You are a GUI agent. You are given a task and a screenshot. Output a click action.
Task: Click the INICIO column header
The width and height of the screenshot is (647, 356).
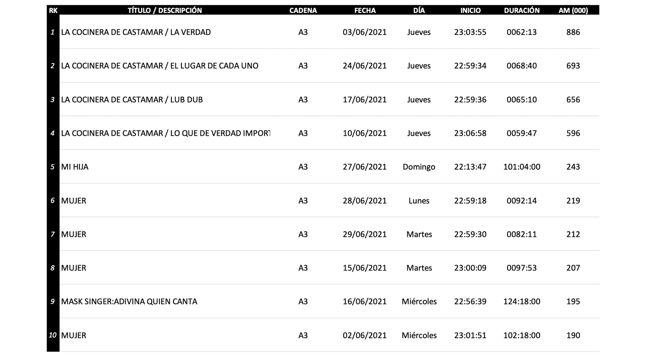pos(470,10)
